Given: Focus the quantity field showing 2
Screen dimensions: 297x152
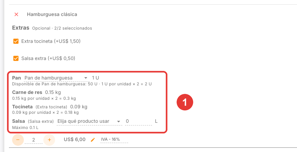Looking at the screenshot, I should [x=34, y=140].
